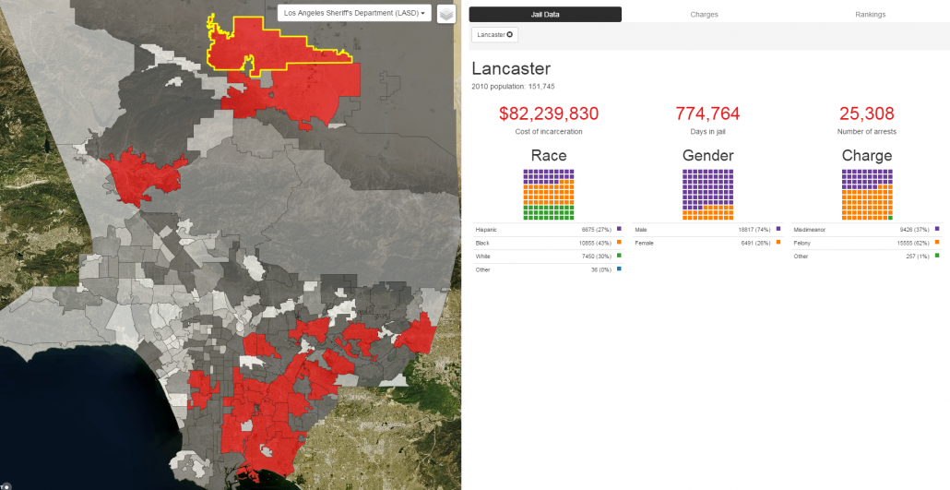
Task: Click the blue Other race legend square
Action: pos(619,269)
